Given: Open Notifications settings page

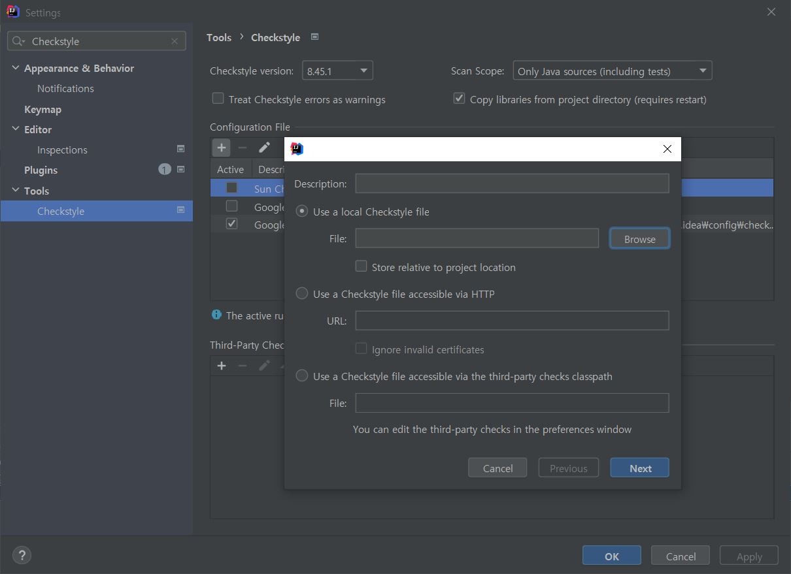Looking at the screenshot, I should point(65,88).
